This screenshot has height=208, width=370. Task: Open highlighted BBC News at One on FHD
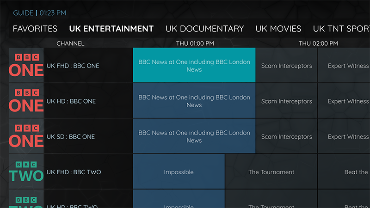[x=194, y=66]
